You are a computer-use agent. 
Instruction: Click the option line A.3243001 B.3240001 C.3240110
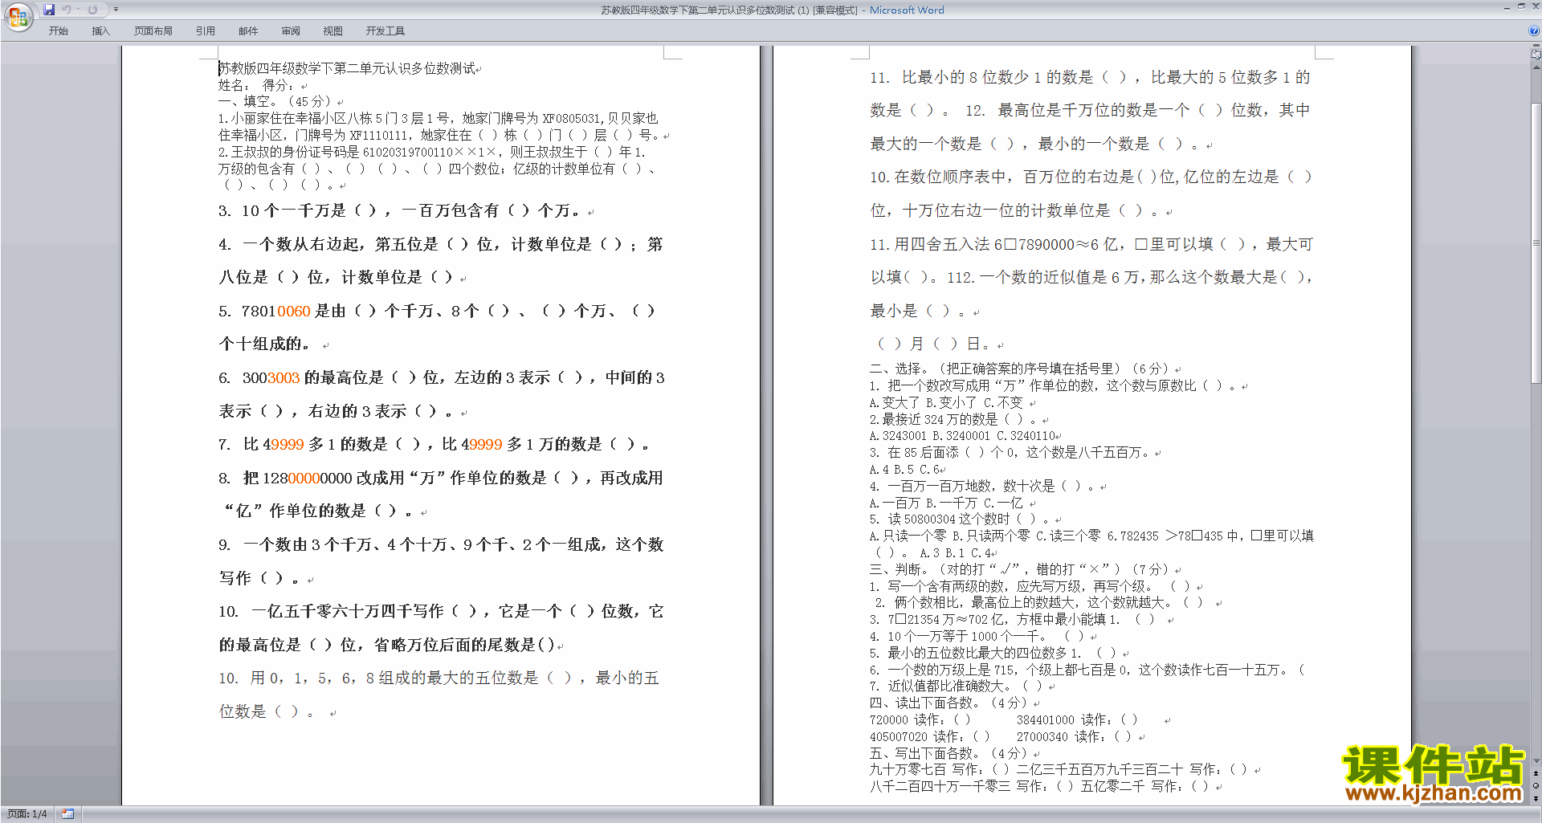963,436
